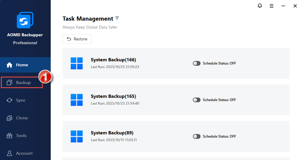Image resolution: width=299 pixels, height=160 pixels.
Task: Minimize the AOMEI Backupper window
Action: 283,6
